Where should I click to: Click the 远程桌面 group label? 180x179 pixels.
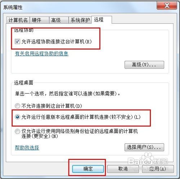point(24,83)
